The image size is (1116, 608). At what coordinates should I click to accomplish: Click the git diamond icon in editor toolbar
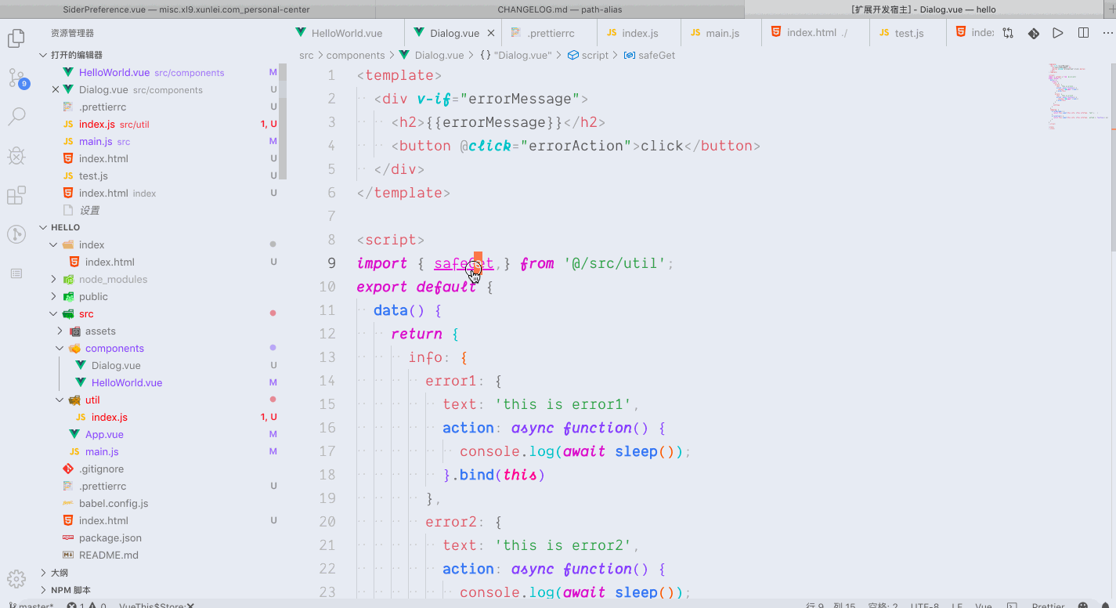(1033, 33)
